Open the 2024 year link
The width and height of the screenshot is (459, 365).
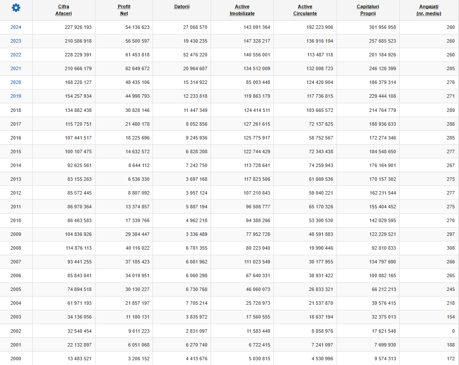coord(16,27)
